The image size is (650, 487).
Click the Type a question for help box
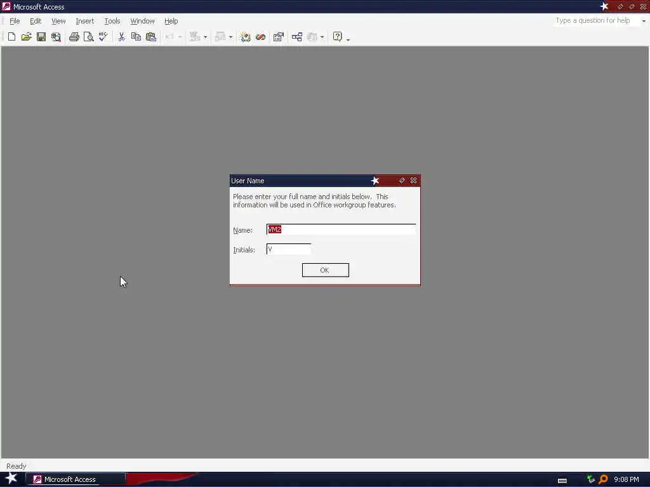click(x=597, y=21)
